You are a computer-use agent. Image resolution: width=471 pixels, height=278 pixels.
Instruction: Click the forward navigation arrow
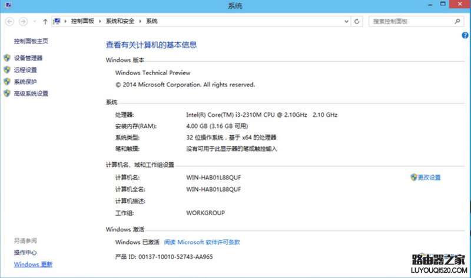[23, 21]
